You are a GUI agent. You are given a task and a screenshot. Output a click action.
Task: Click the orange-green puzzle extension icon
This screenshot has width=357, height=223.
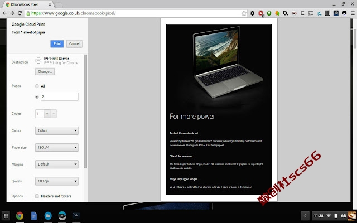pyautogui.click(x=277, y=13)
